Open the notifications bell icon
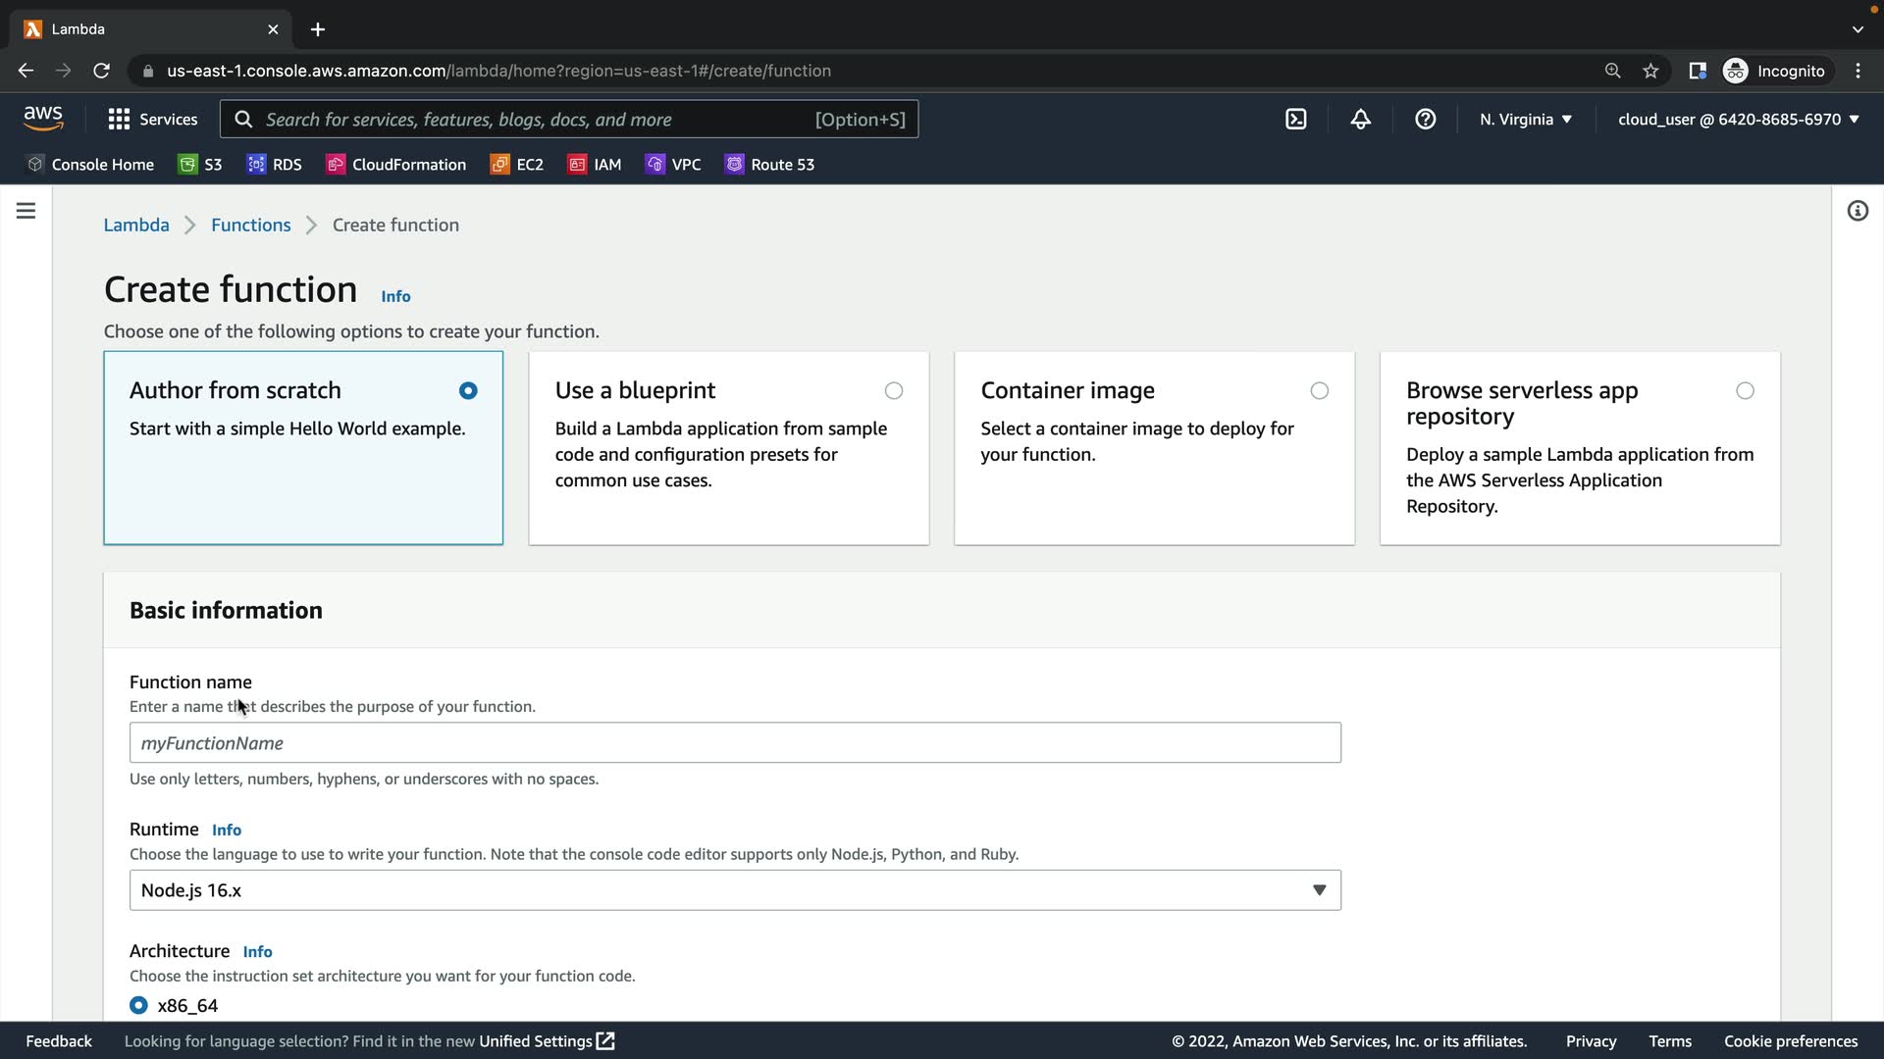This screenshot has width=1884, height=1059. [x=1360, y=120]
